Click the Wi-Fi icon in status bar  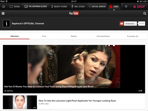tap(7, 1)
